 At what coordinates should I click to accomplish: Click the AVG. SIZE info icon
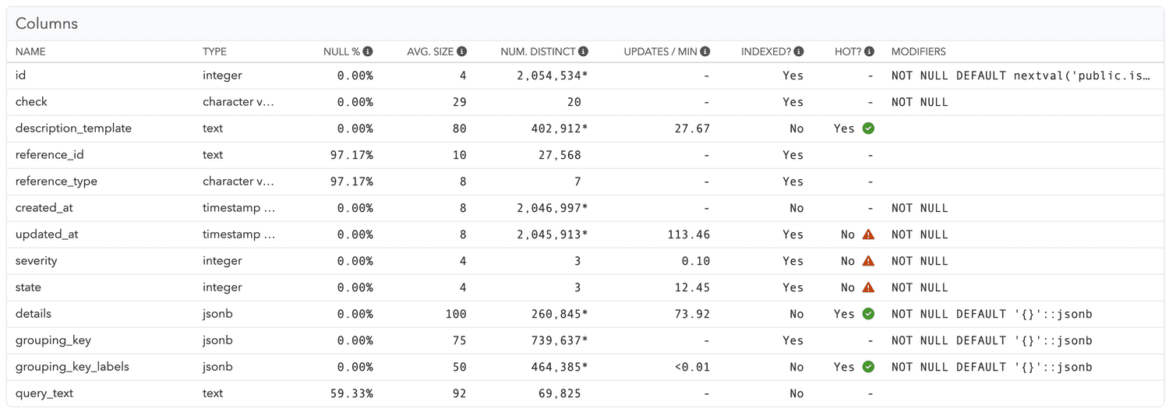(x=461, y=51)
